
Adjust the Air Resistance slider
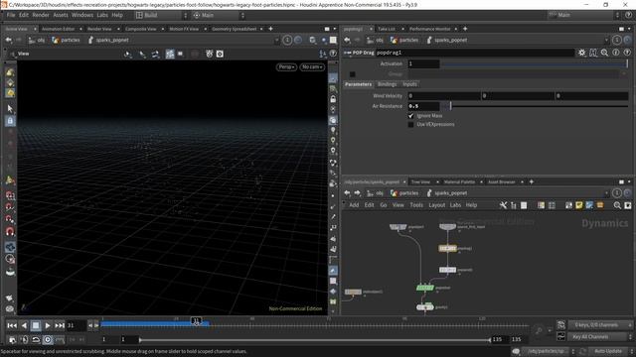pyautogui.click(x=535, y=106)
